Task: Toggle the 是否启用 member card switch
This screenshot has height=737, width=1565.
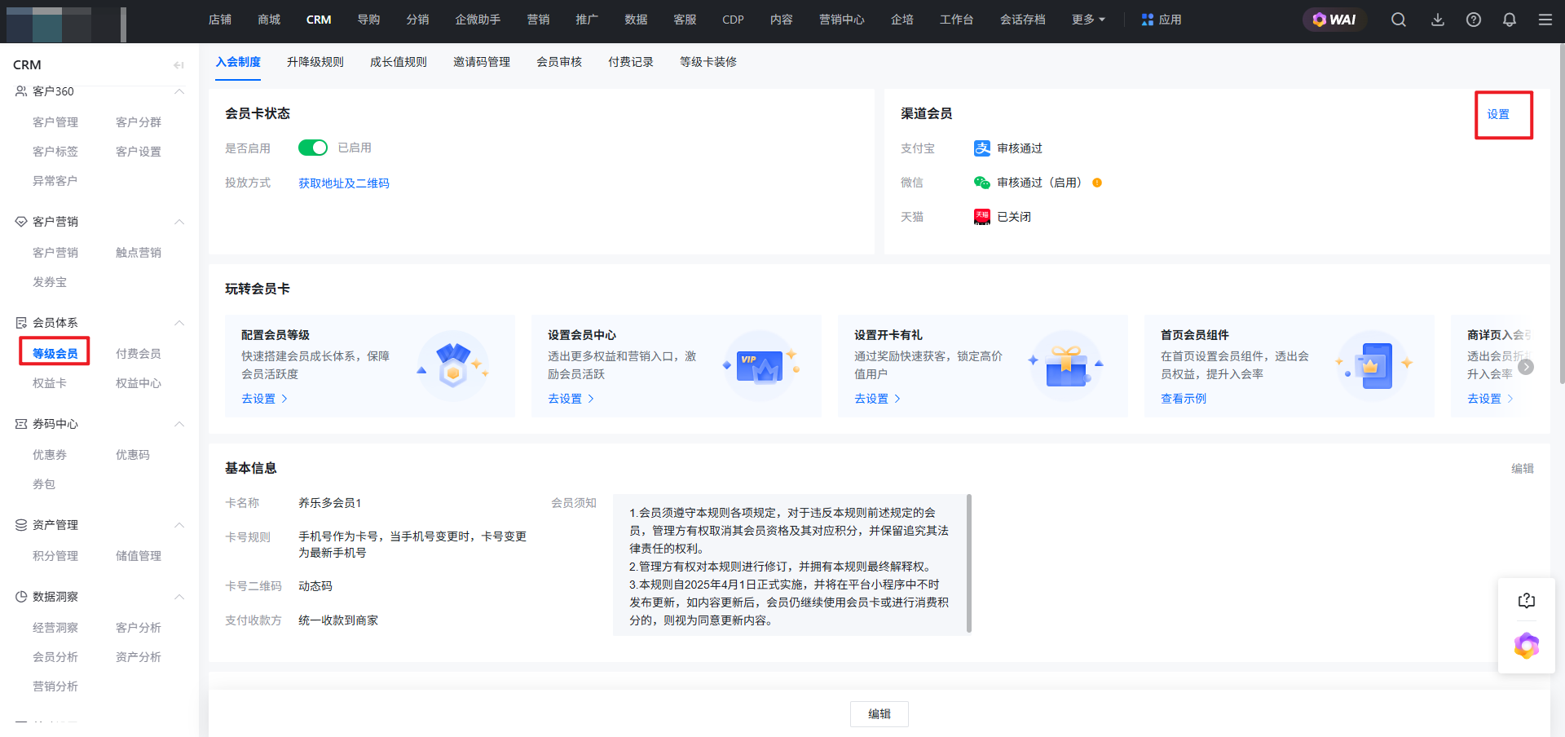Action: tap(312, 148)
